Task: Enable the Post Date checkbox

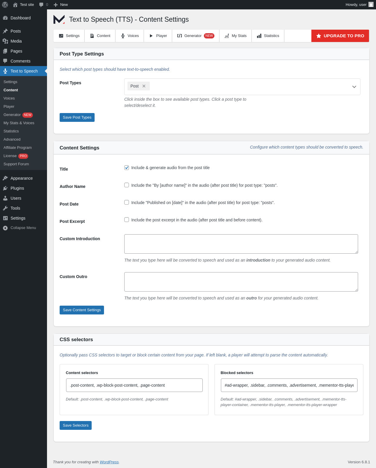Action: point(127,202)
